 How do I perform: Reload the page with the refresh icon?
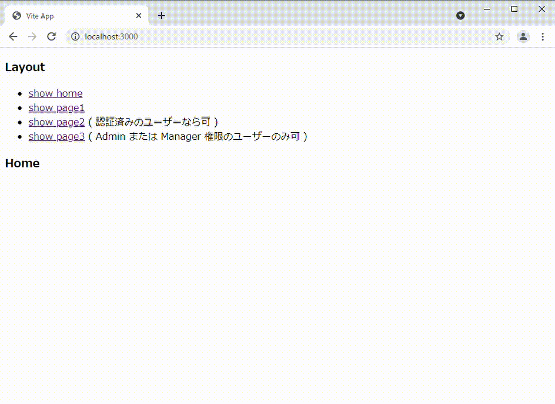(x=52, y=36)
